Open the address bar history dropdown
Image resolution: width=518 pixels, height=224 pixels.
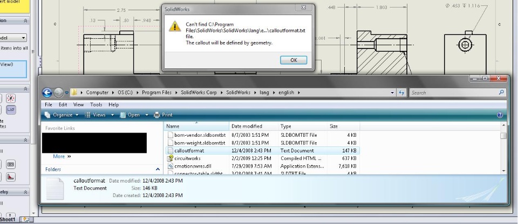(392, 93)
